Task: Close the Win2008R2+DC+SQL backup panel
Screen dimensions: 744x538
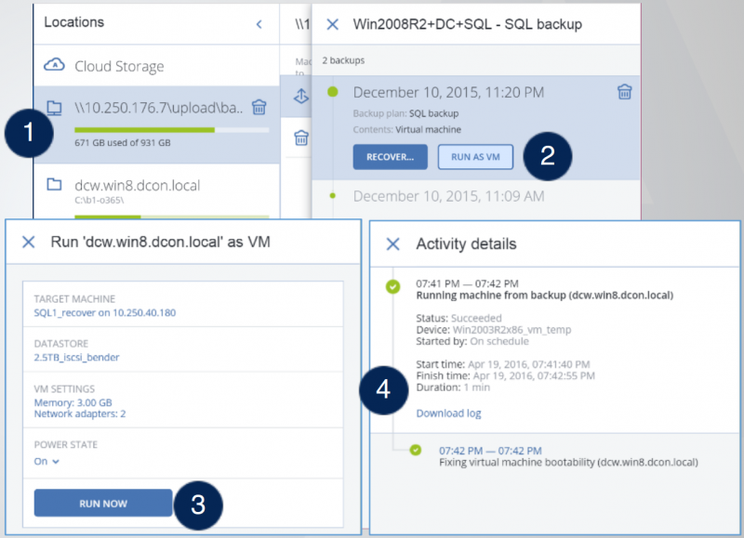Action: click(x=333, y=24)
